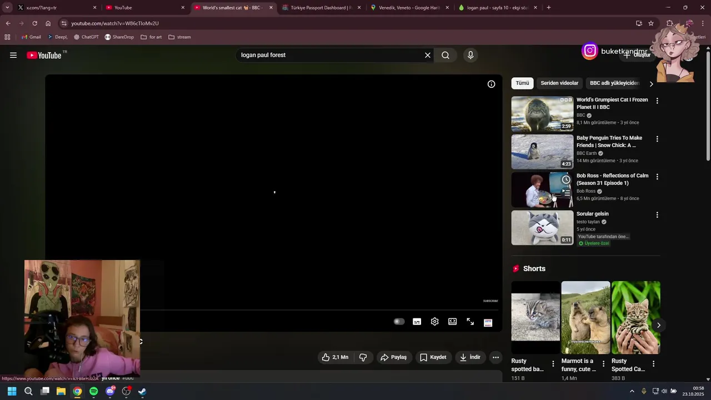
Task: Toggle the autoplay switch in player
Action: tap(399, 322)
